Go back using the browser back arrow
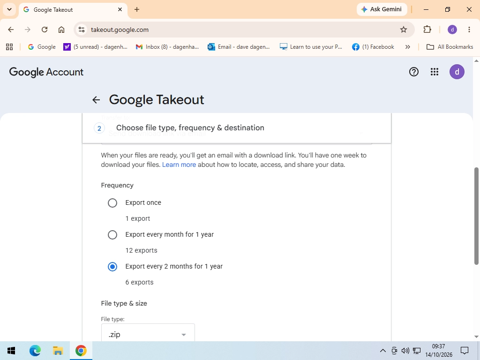The image size is (480, 360). (x=11, y=30)
